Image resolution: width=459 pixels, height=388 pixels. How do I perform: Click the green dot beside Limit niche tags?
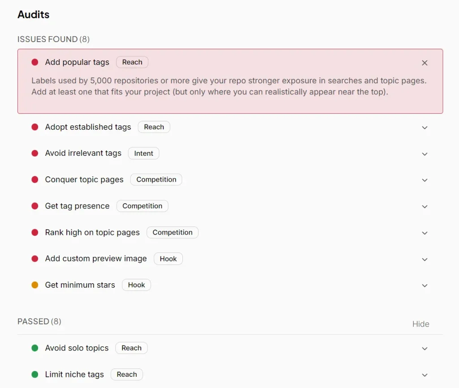pos(35,374)
